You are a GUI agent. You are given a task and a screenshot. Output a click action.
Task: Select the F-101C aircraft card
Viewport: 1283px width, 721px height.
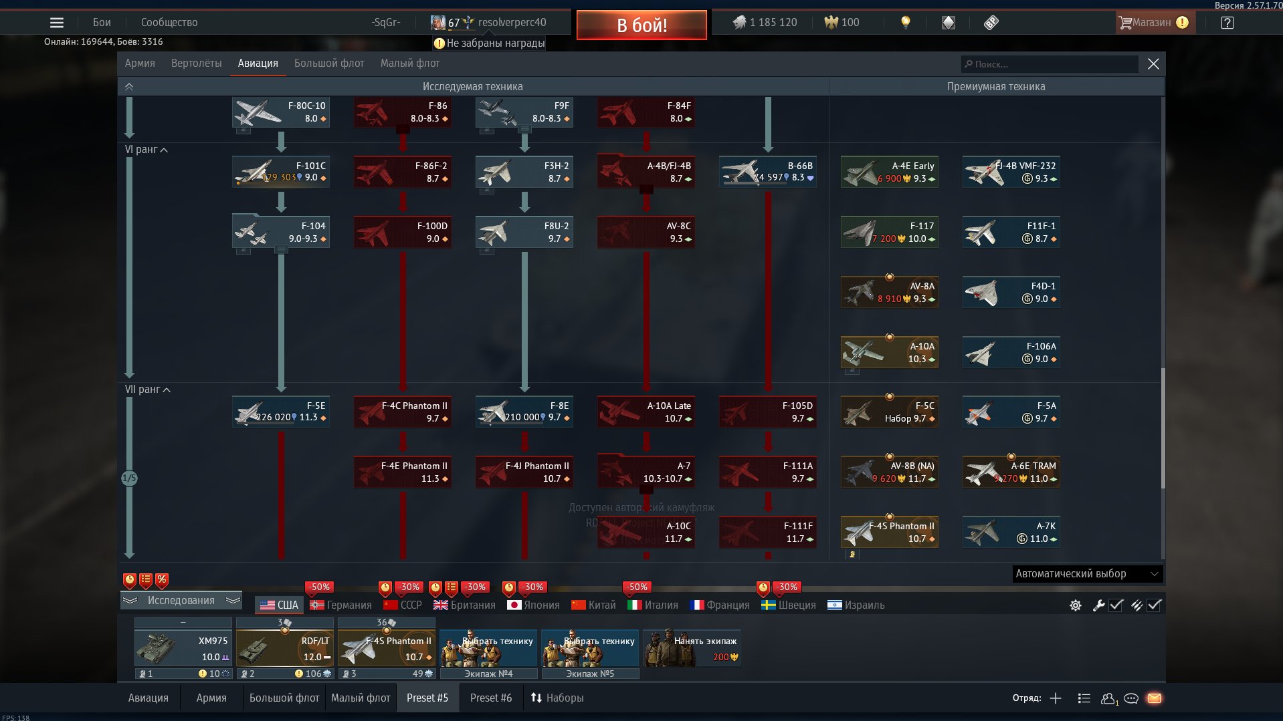281,172
